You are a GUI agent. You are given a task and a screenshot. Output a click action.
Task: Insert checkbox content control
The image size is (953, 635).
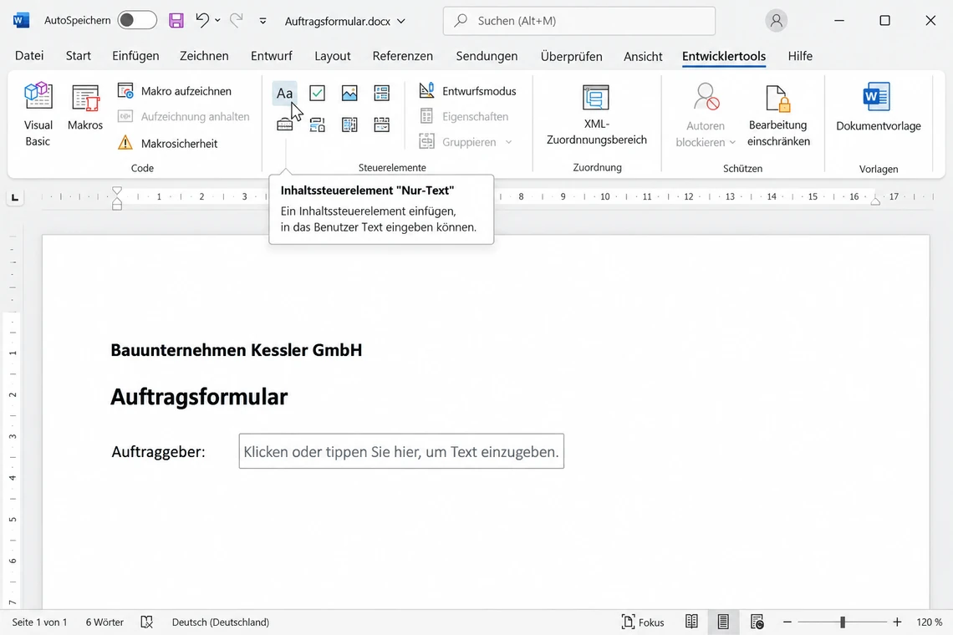point(317,93)
